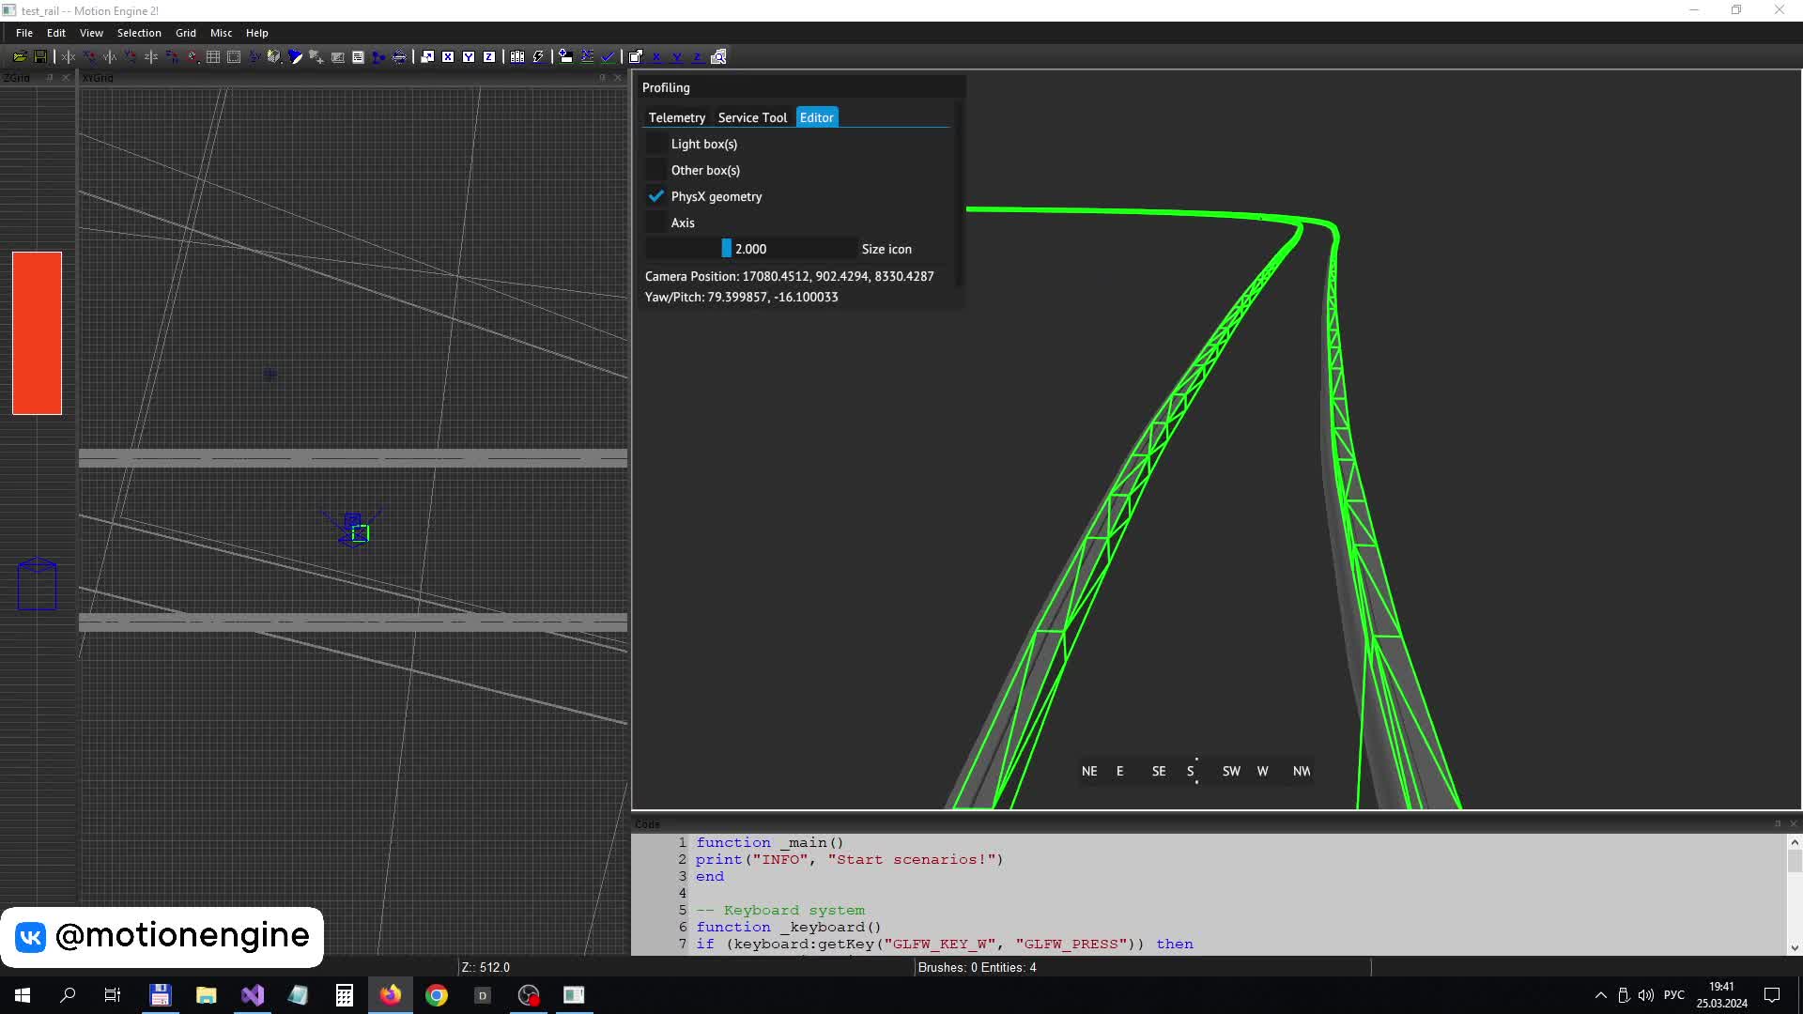Screen dimensions: 1803x1014
Task: Click the X axis view button
Action: coord(448,57)
